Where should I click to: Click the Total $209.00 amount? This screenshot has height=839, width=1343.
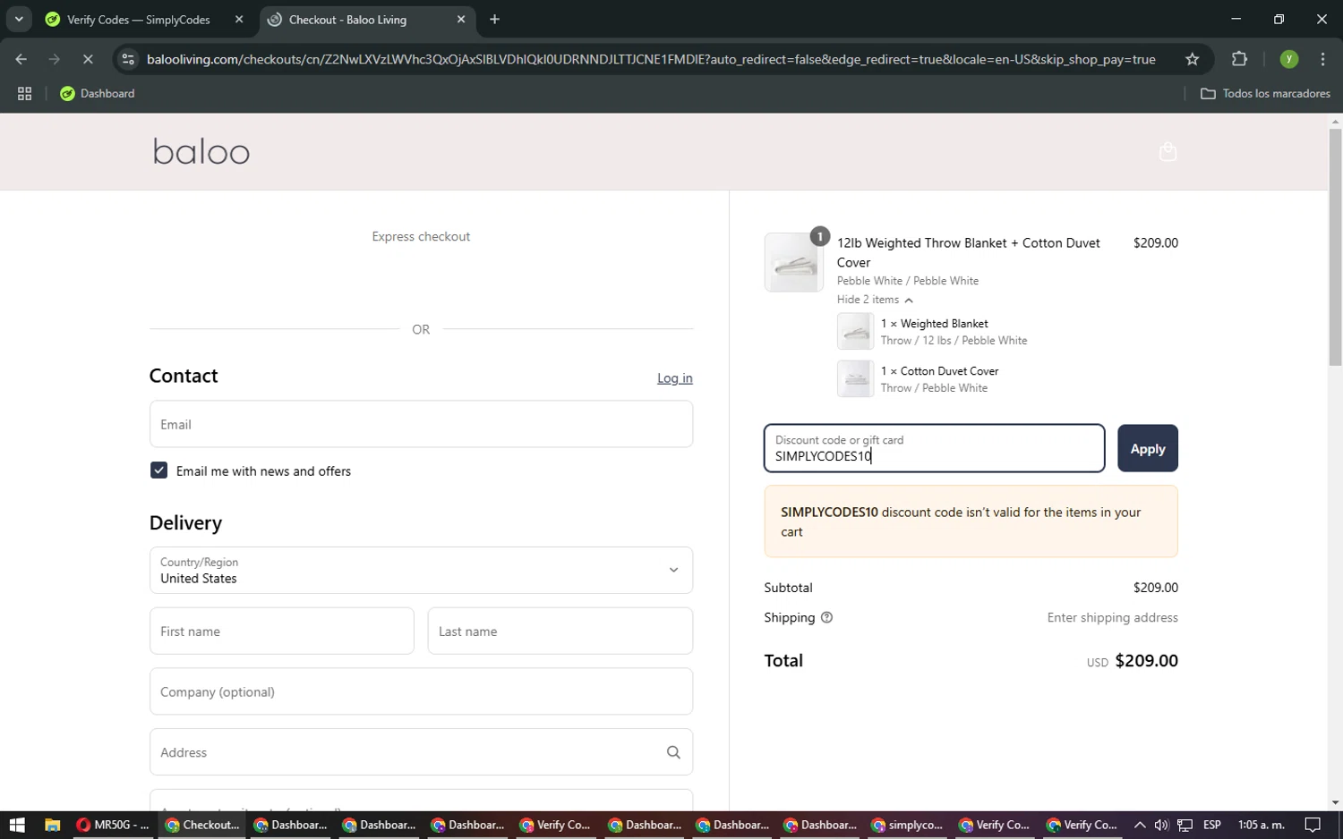1146,661
